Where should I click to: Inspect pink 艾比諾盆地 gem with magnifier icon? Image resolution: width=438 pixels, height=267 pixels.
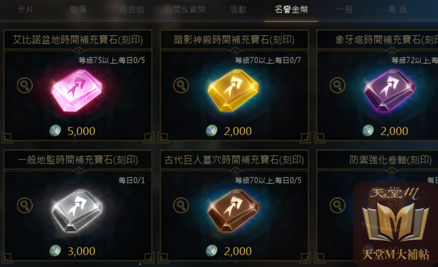pyautogui.click(x=25, y=85)
